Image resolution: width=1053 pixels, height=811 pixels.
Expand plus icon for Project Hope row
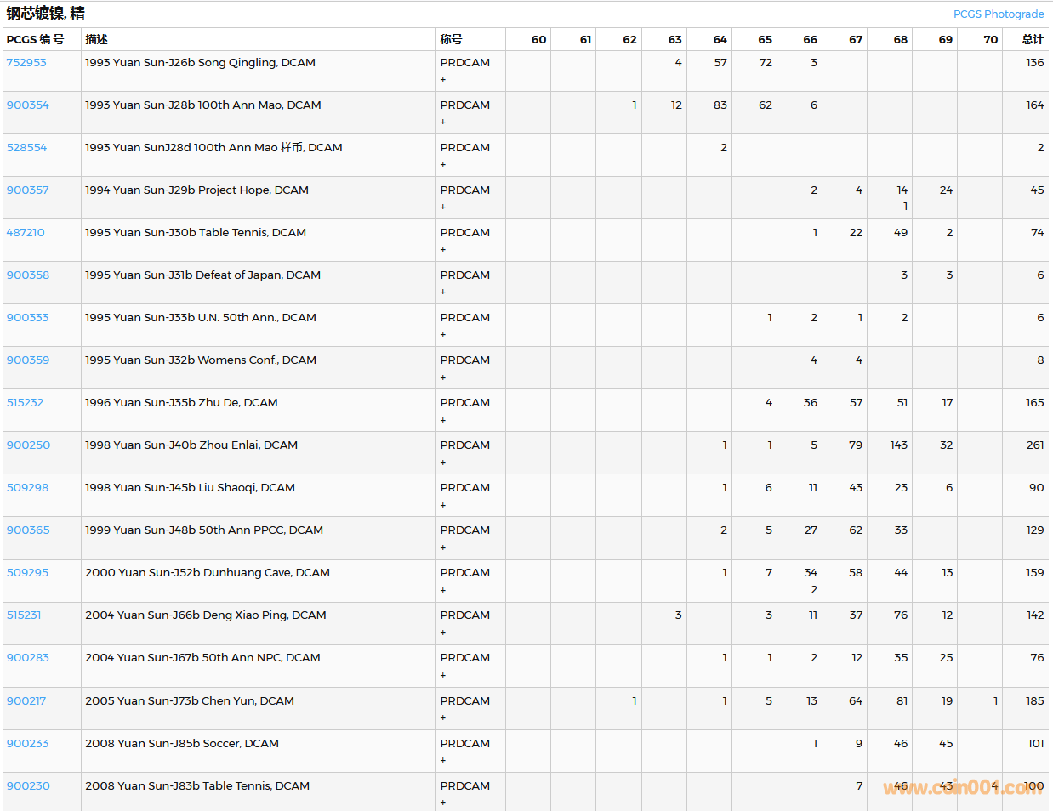point(443,207)
